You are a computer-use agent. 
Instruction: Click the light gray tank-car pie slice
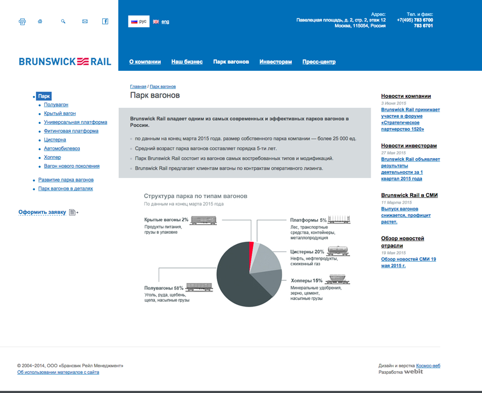point(266,260)
